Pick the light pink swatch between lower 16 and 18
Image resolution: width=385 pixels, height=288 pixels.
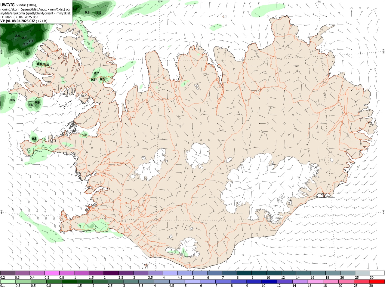pos(315,282)
